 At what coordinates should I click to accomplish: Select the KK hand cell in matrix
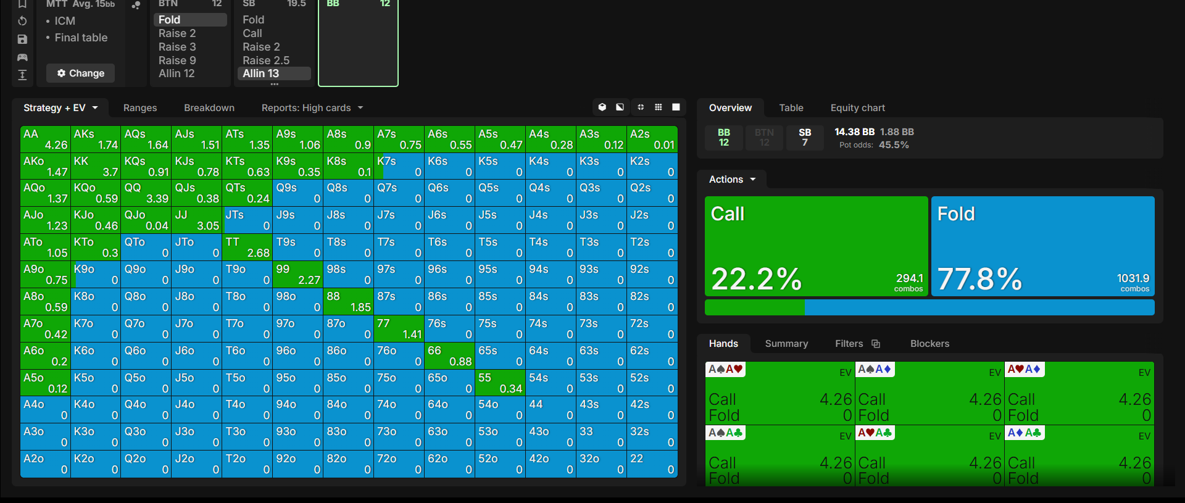96,167
